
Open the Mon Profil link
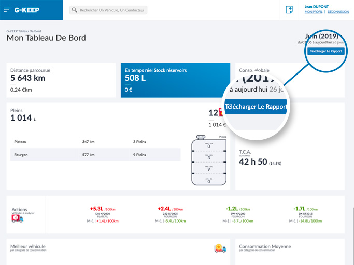point(314,11)
